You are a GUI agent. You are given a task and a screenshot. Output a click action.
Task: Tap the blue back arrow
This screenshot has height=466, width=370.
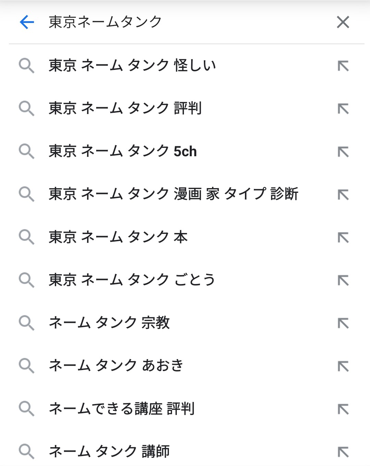click(x=27, y=22)
